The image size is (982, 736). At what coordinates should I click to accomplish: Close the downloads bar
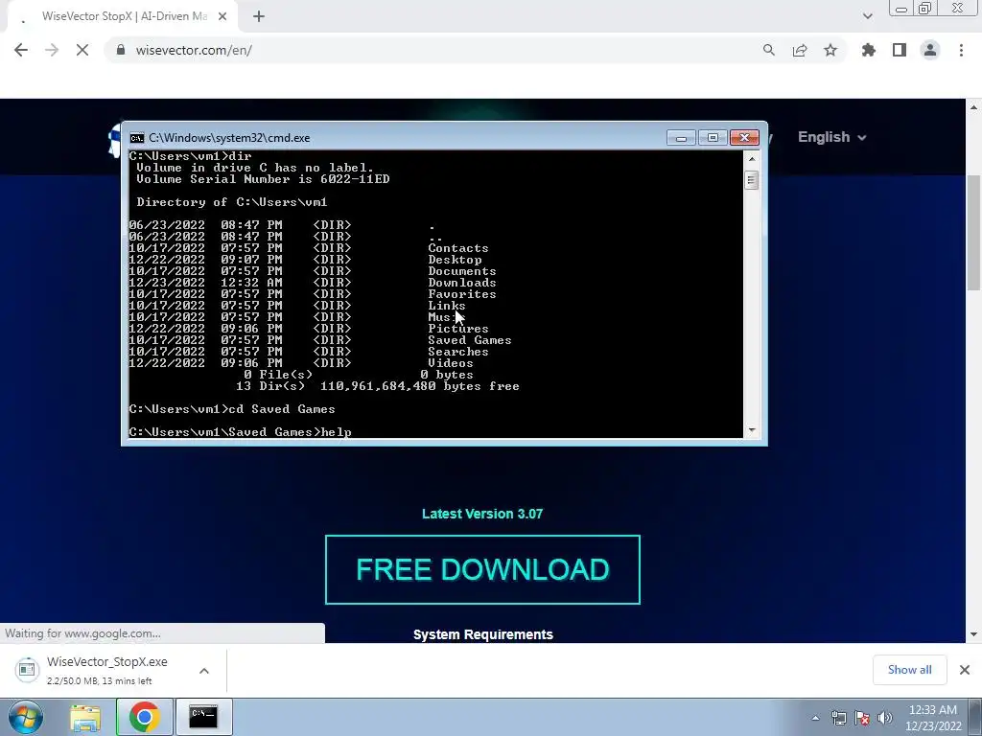coord(965,670)
